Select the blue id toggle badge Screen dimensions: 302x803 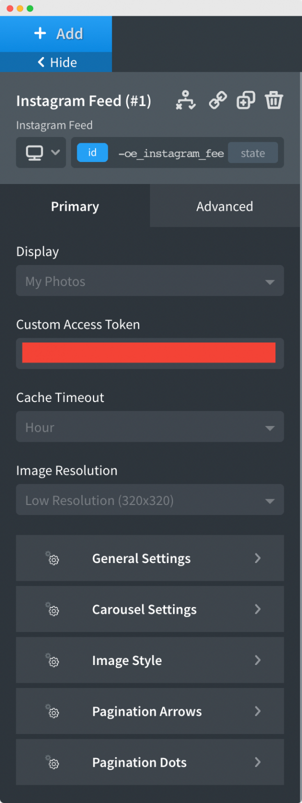pyautogui.click(x=92, y=153)
